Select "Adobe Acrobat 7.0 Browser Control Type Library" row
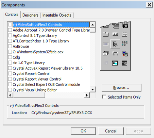154x138 pixels. pyautogui.click(x=51, y=30)
